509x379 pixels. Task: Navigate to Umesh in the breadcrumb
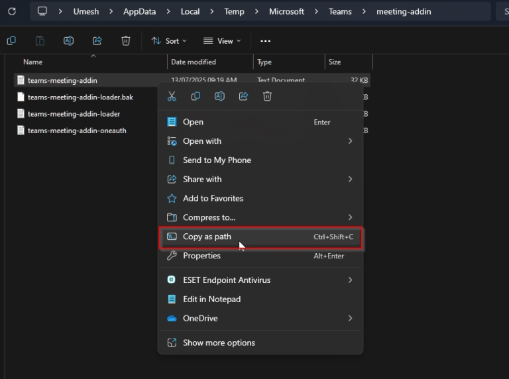(86, 12)
